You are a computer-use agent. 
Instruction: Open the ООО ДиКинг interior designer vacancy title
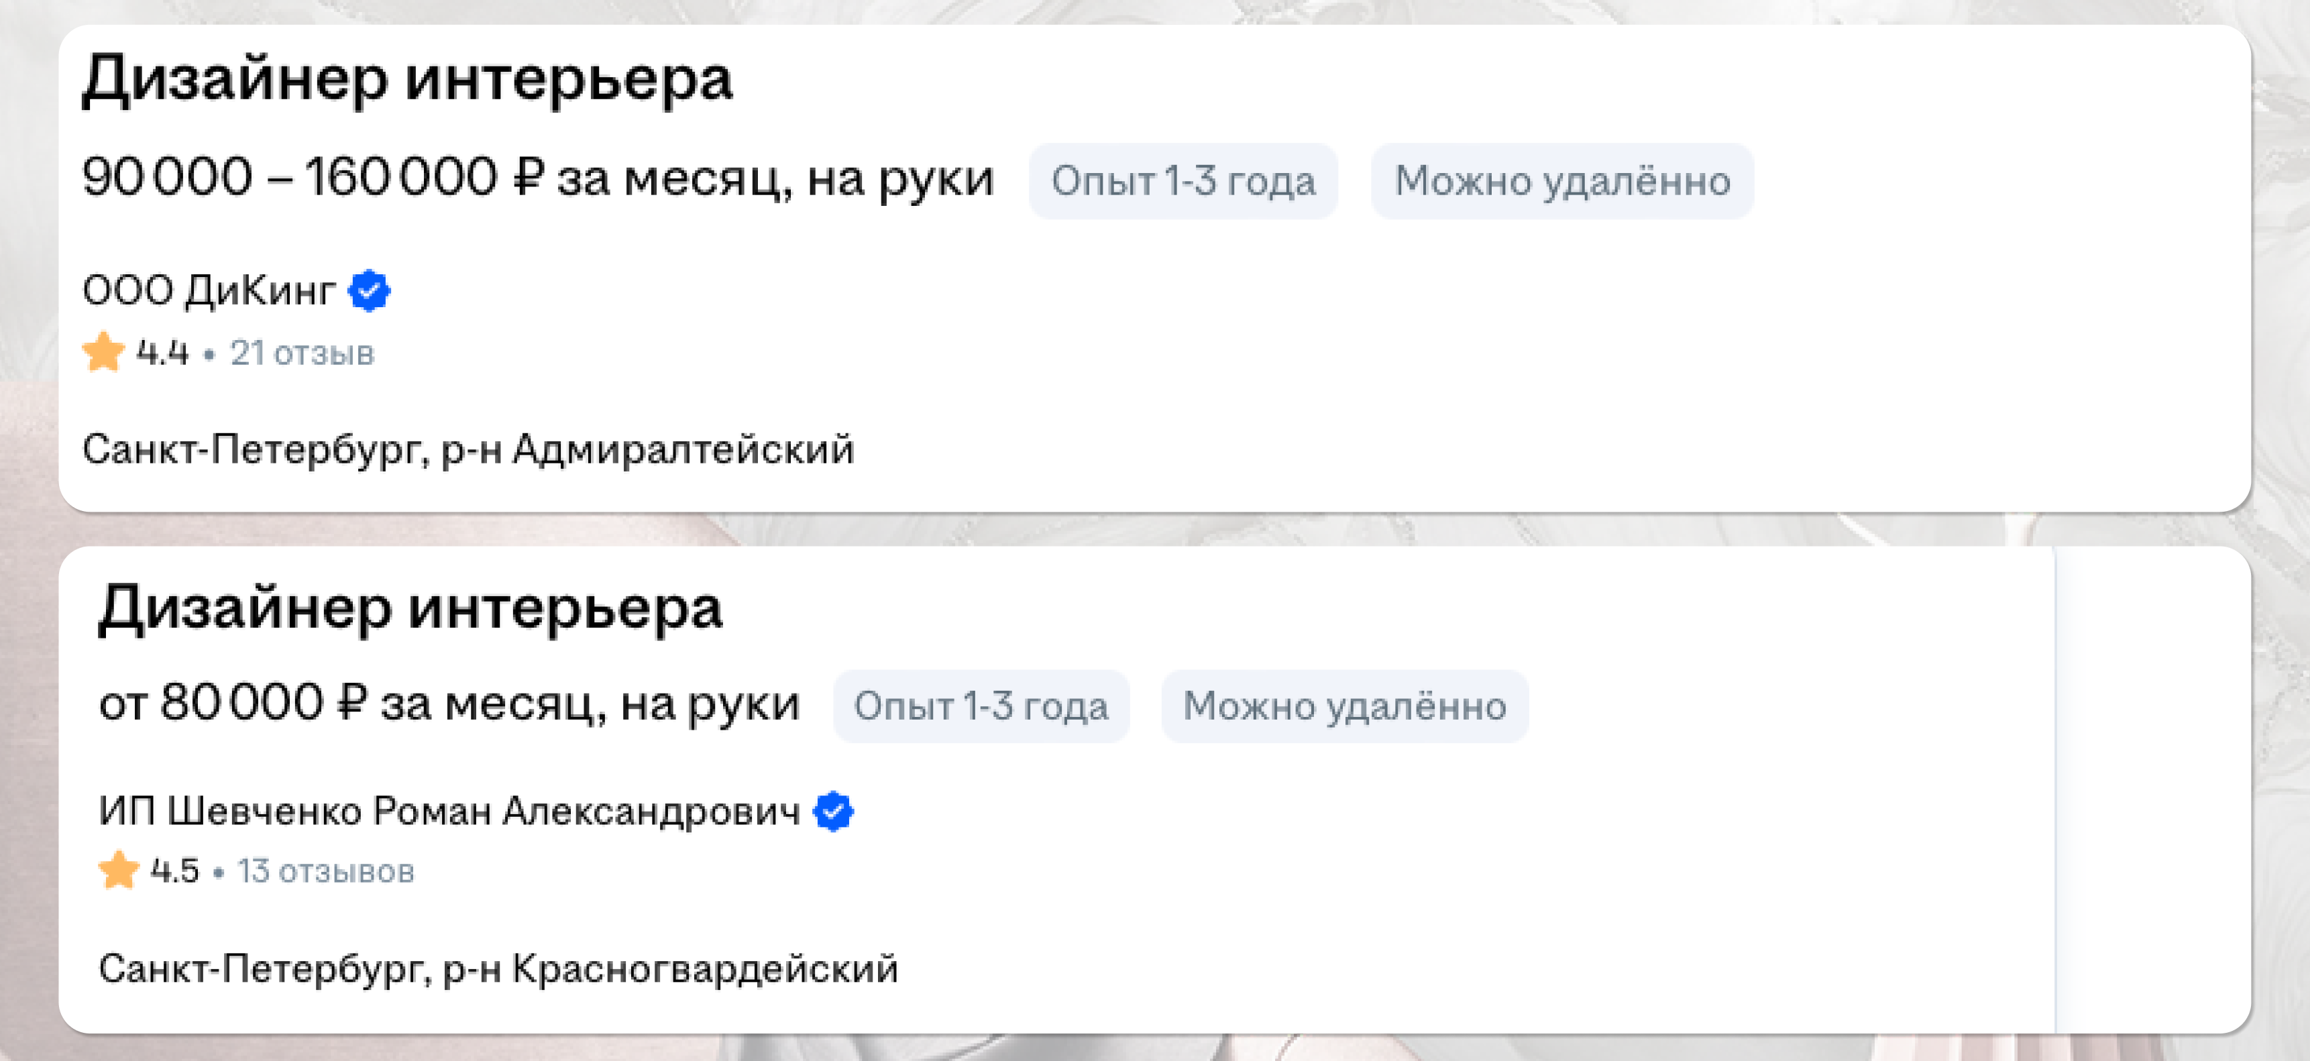[x=408, y=80]
